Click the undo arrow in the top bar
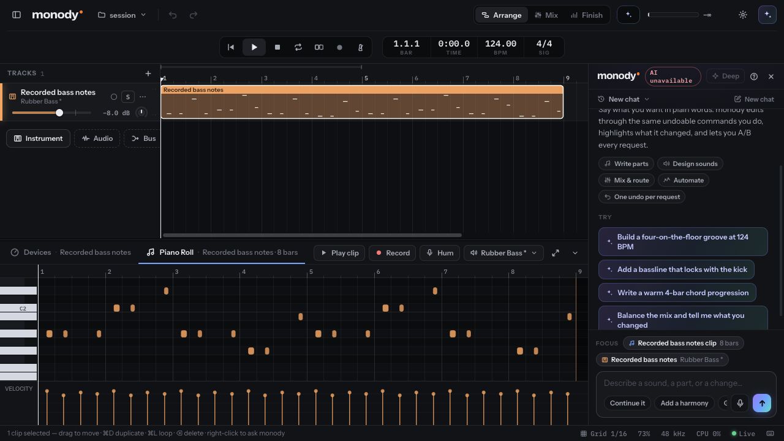784x441 pixels. pos(173,15)
